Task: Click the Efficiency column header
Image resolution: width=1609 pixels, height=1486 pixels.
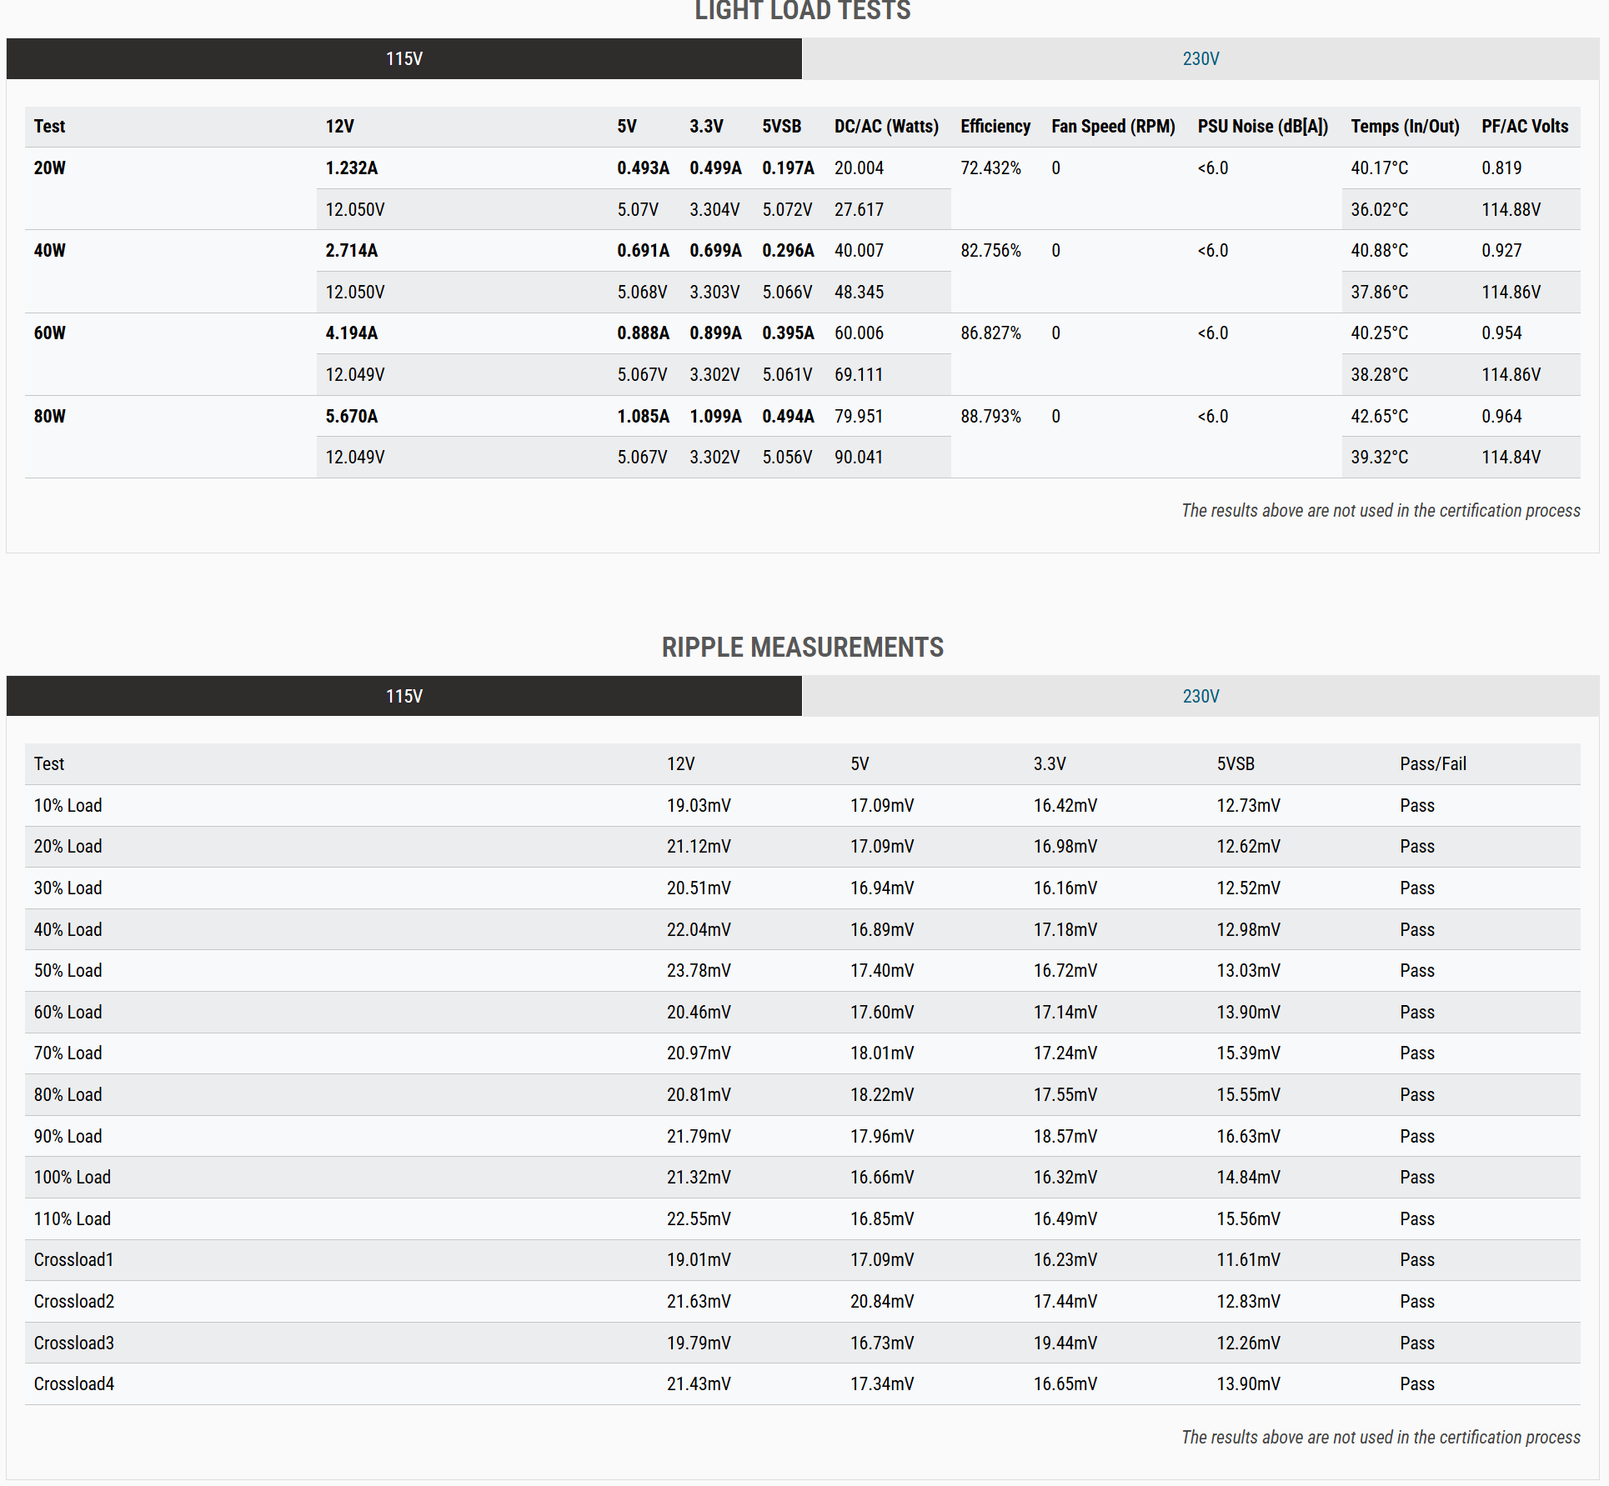Action: 995,127
